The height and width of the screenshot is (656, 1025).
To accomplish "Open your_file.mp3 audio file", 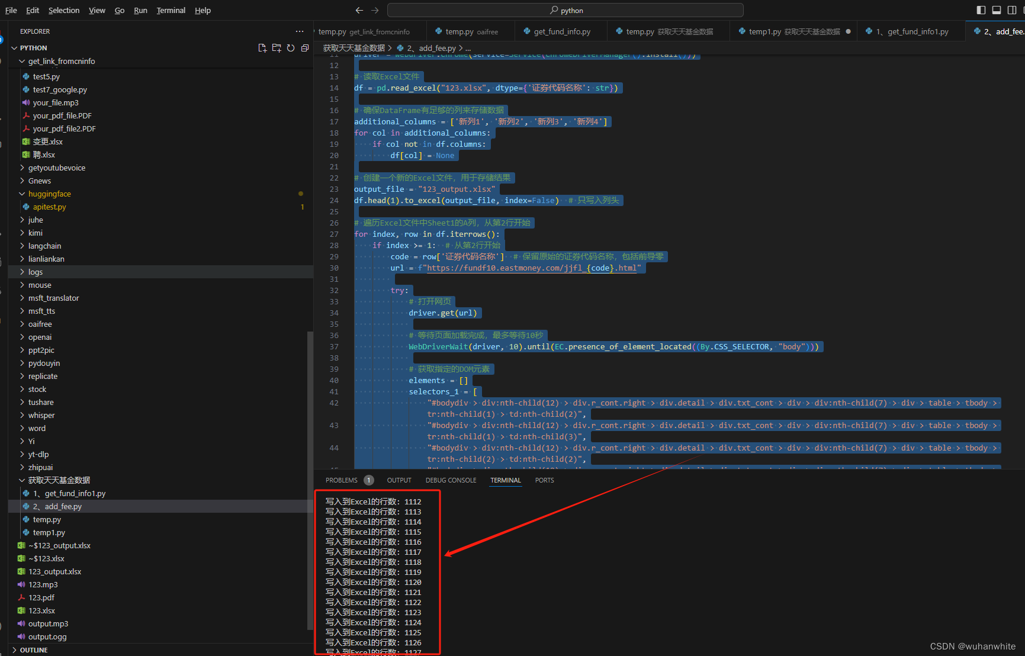I will pyautogui.click(x=56, y=102).
